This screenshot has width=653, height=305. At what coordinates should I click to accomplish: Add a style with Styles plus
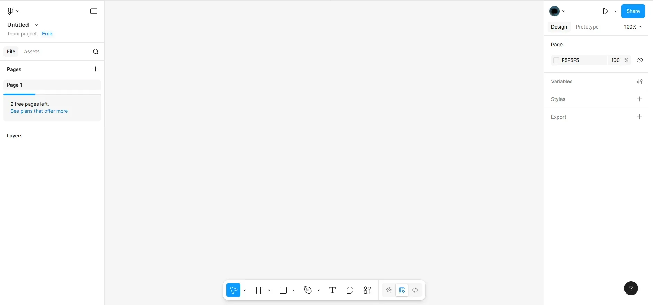639,99
